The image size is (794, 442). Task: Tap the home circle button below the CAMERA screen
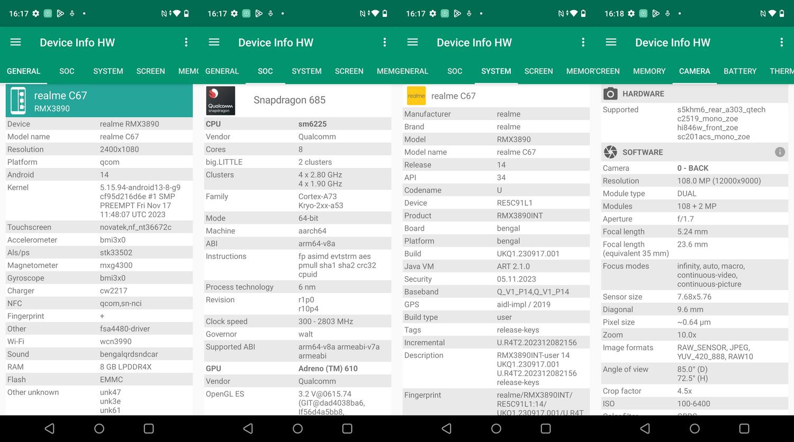tap(694, 428)
